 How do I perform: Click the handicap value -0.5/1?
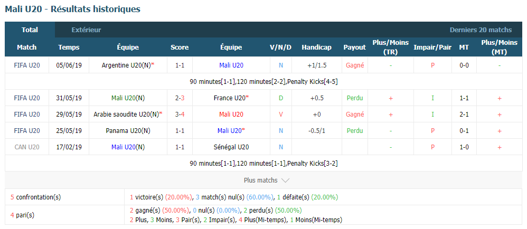click(317, 131)
